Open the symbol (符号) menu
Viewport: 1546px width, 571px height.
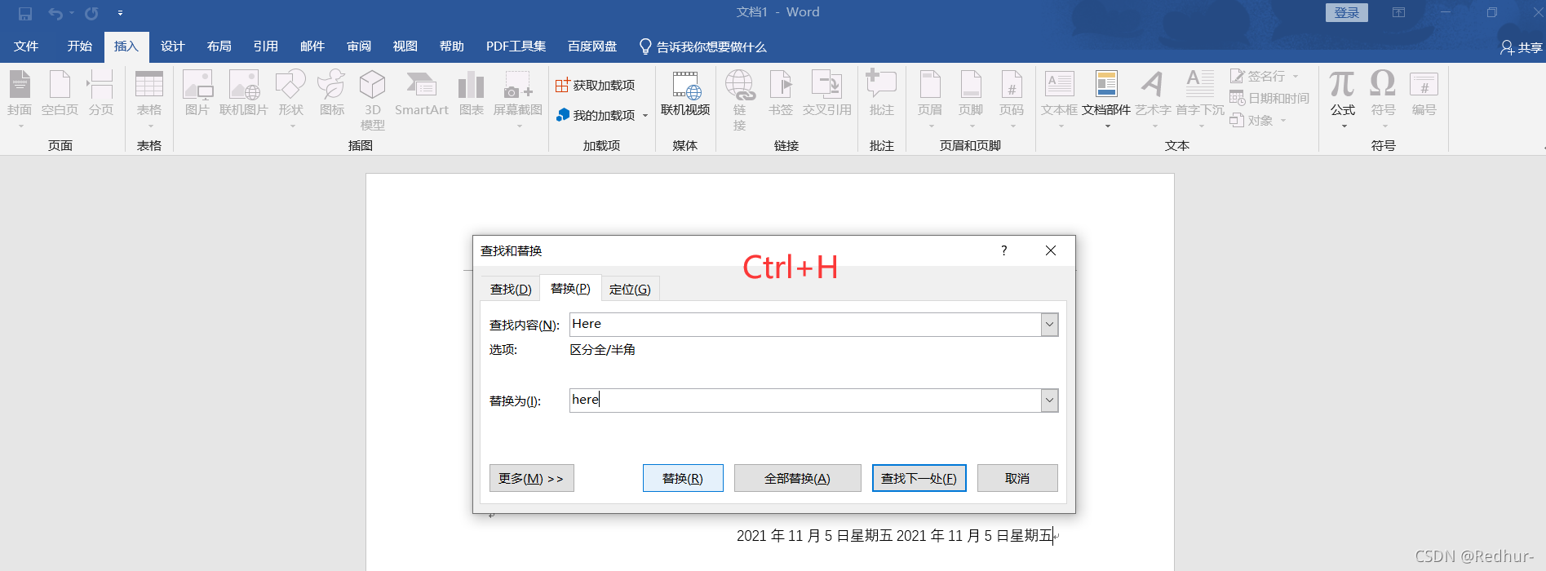[1383, 99]
